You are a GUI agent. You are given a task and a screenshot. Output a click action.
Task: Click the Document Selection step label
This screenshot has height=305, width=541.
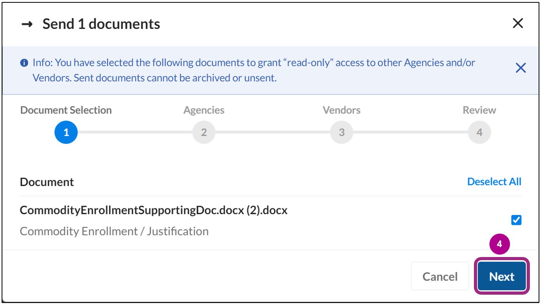(x=66, y=110)
